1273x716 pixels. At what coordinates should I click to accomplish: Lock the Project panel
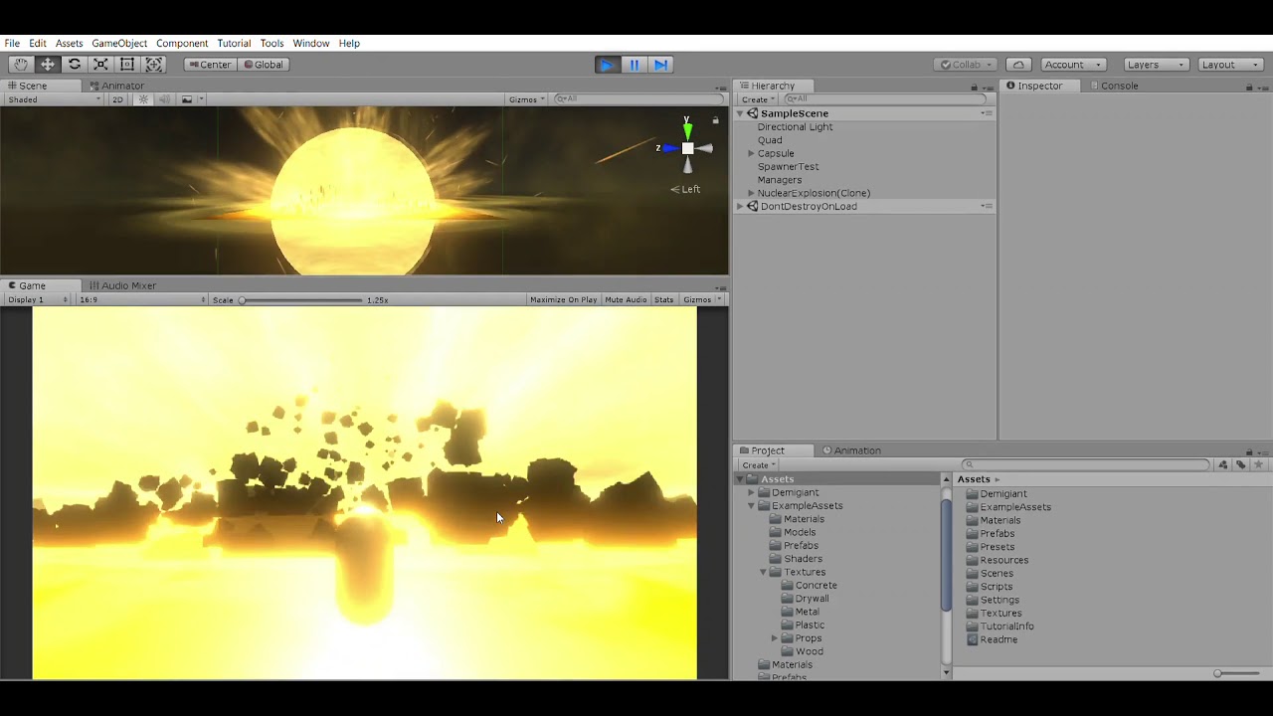tap(1249, 451)
